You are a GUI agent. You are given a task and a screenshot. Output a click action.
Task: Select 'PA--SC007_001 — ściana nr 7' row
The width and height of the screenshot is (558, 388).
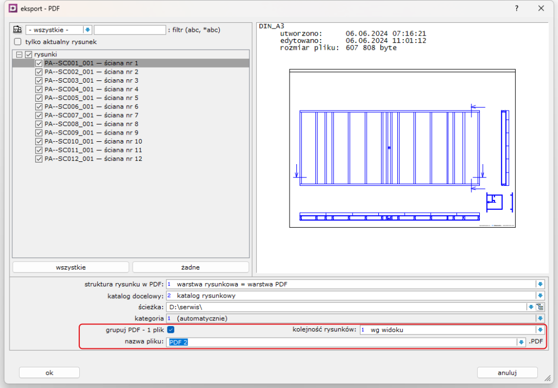click(131, 116)
